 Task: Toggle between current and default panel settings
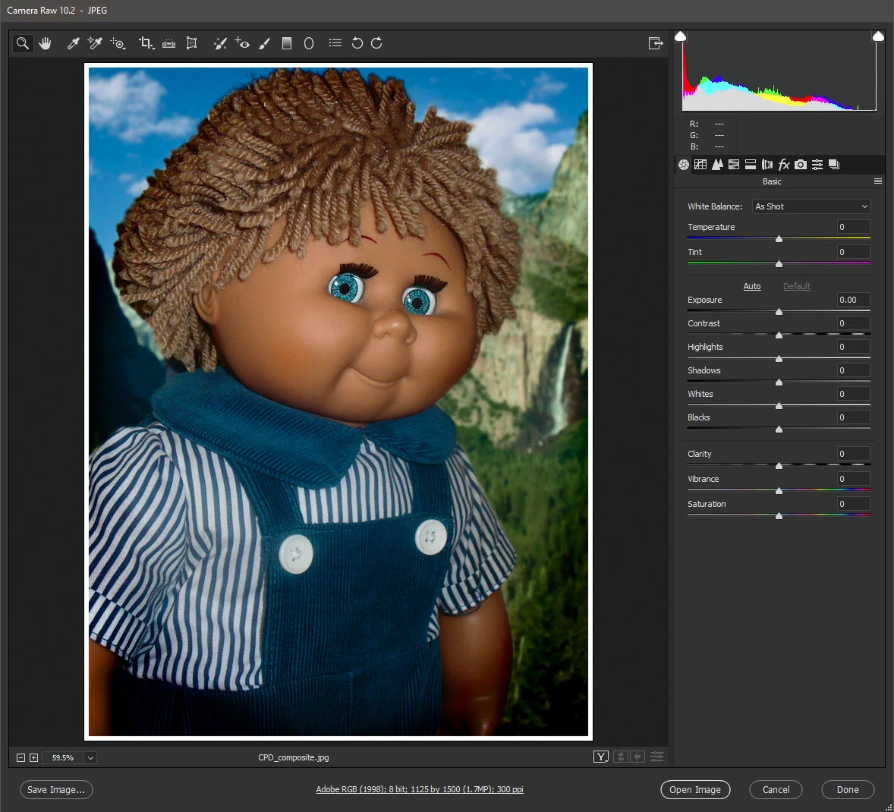pyautogui.click(x=656, y=757)
